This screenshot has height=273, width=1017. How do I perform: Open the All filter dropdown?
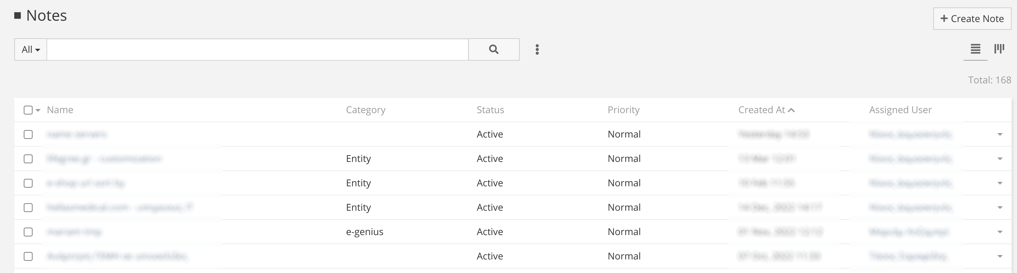point(31,50)
